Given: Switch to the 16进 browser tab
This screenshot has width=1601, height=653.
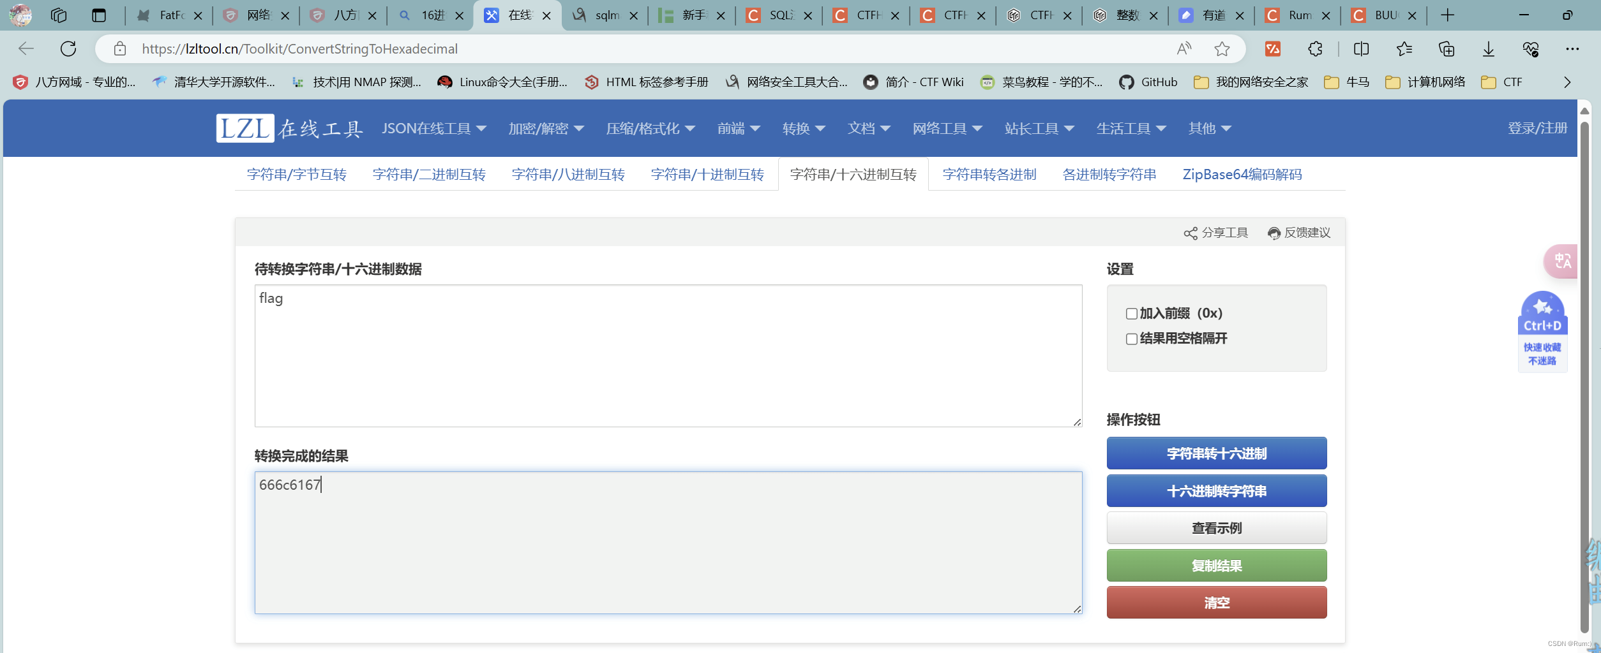Looking at the screenshot, I should [431, 15].
